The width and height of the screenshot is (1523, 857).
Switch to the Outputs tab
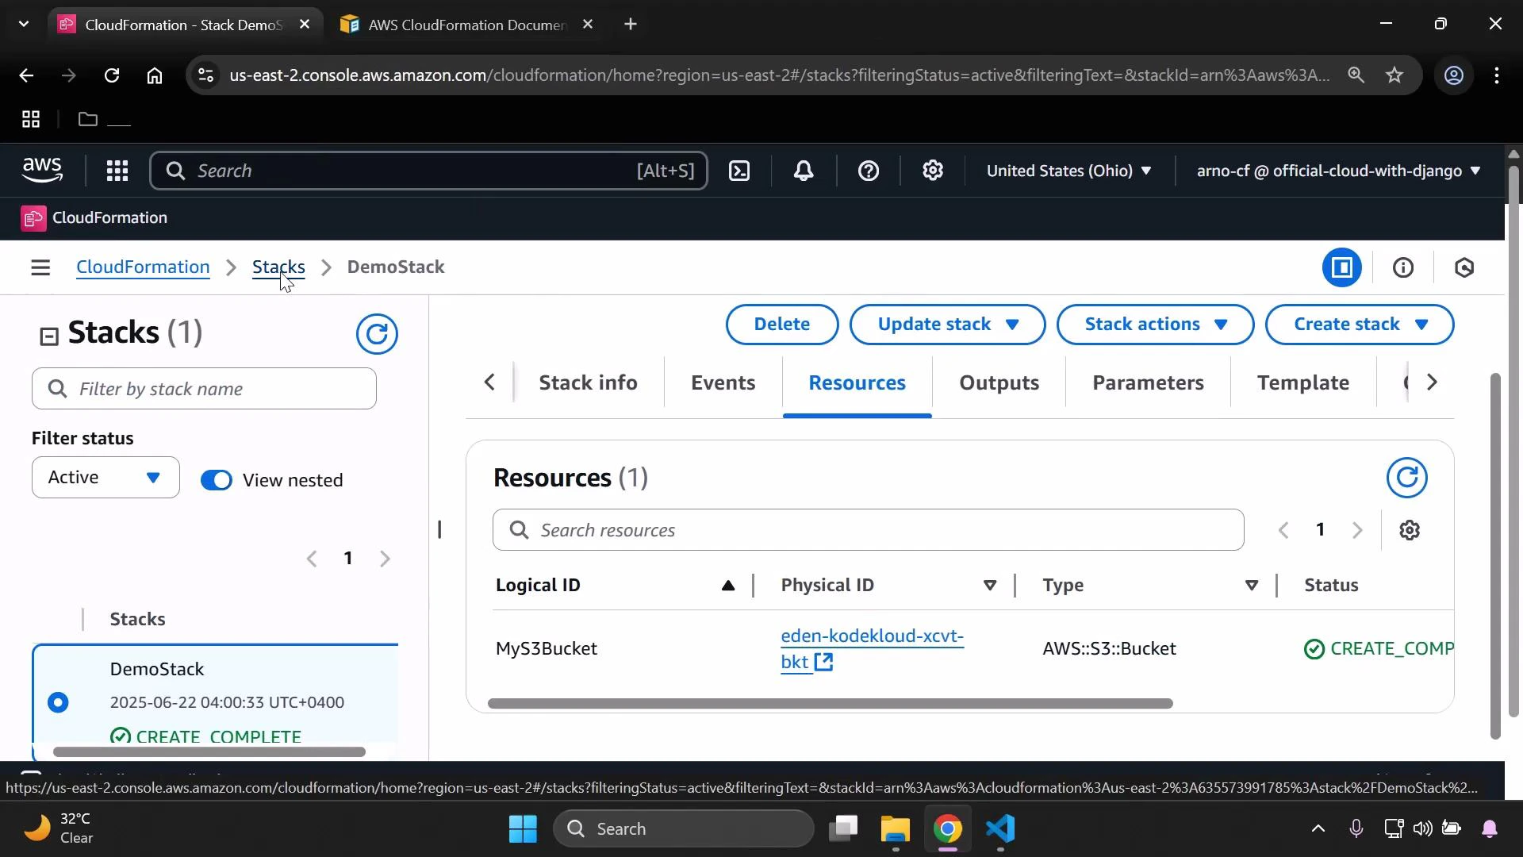click(x=999, y=382)
